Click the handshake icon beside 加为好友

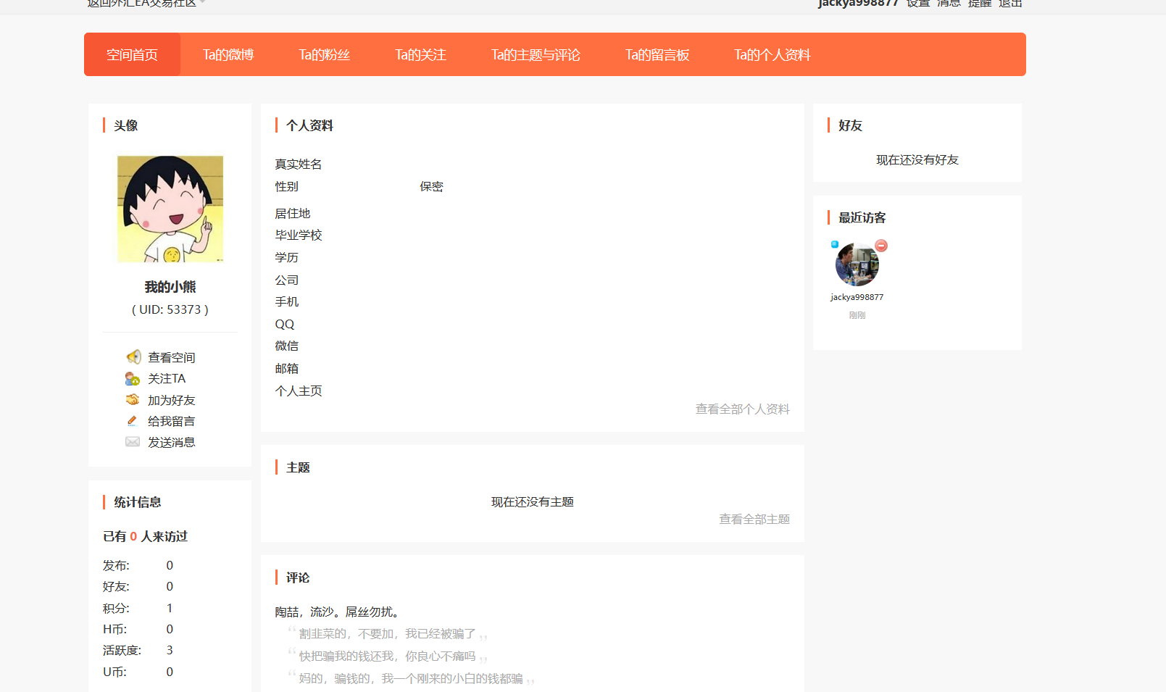133,400
